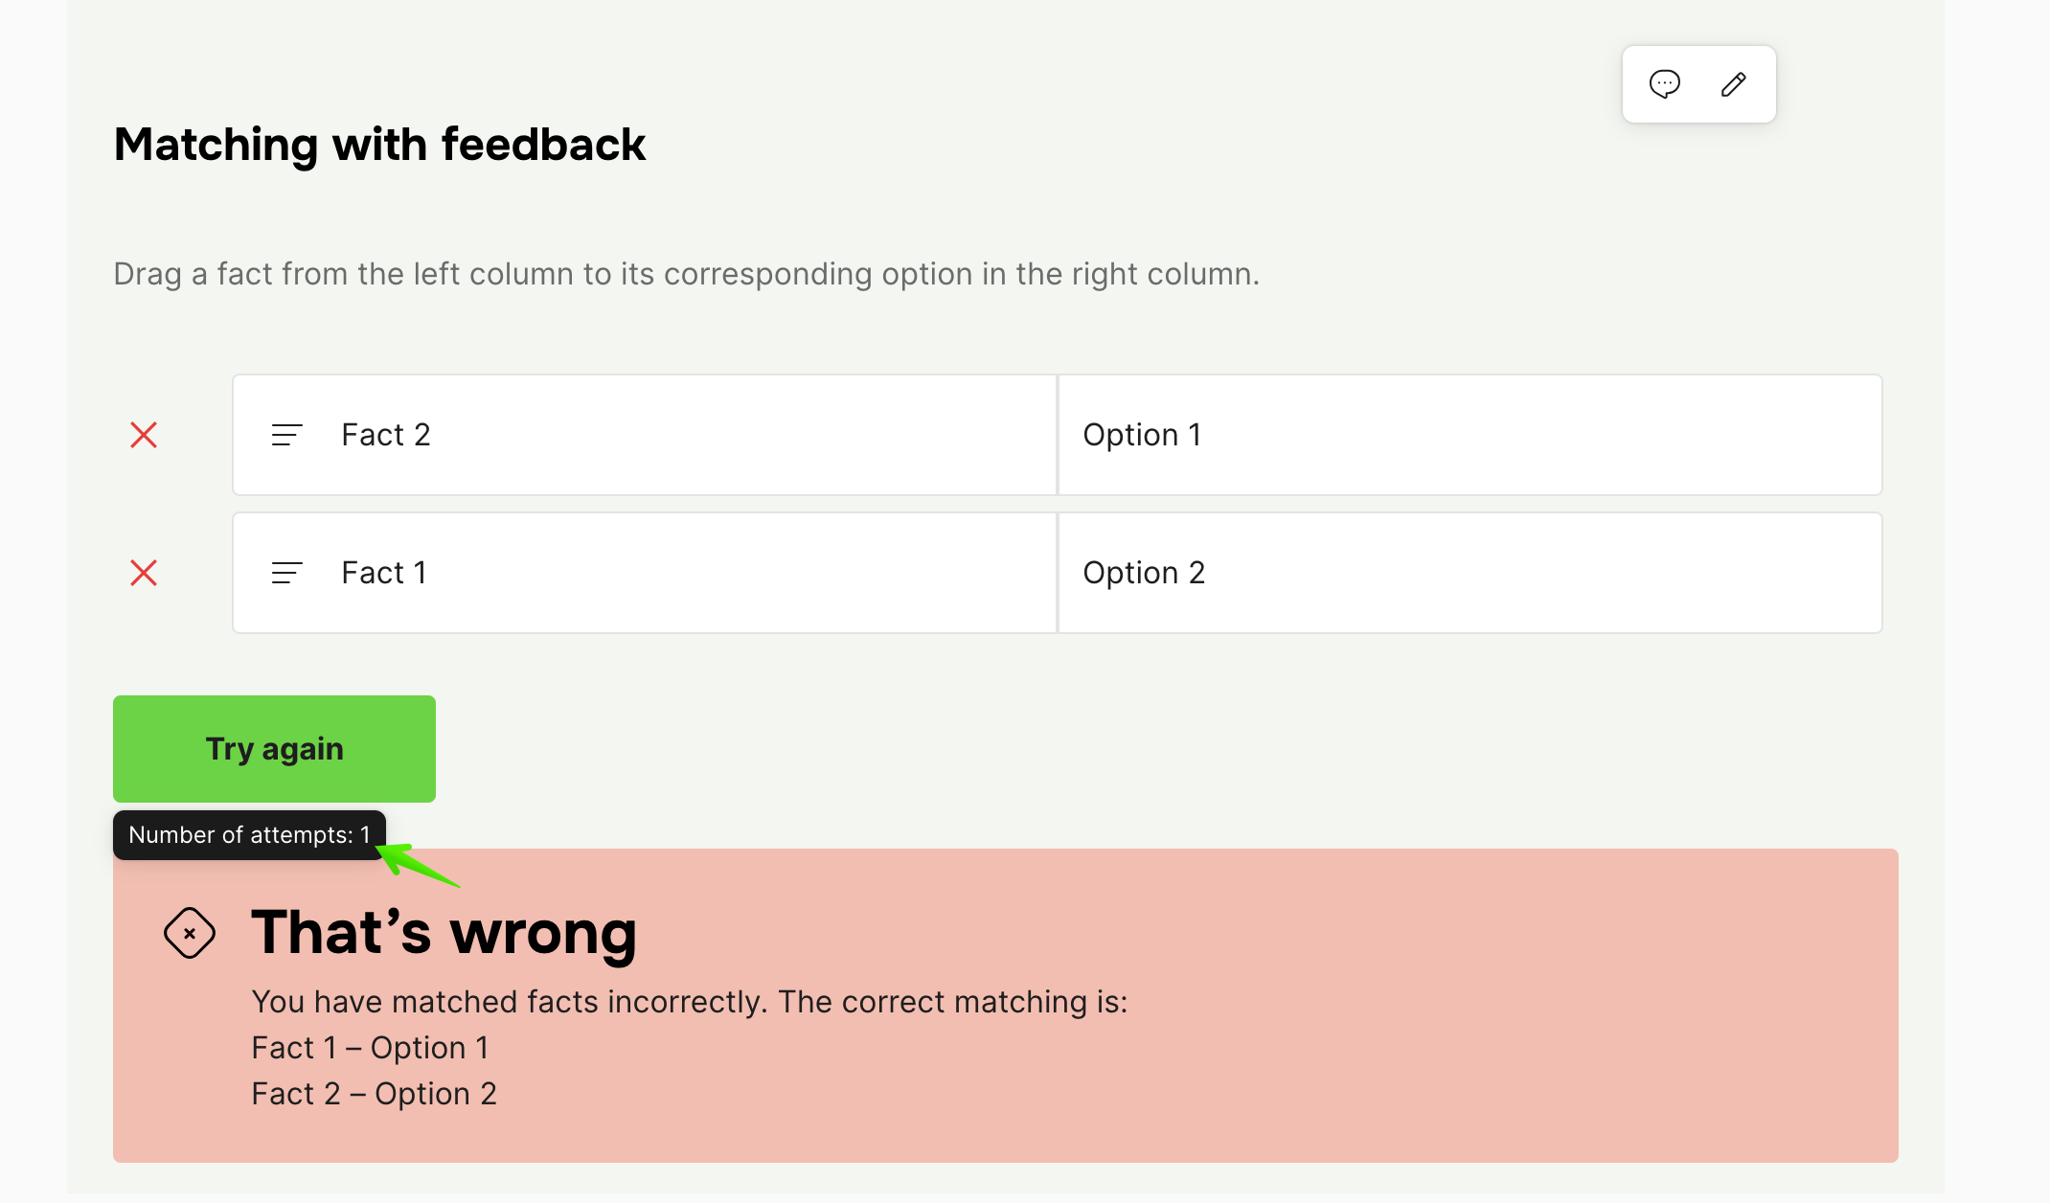
Task: Click the "That's wrong" feedback title
Action: pos(444,933)
